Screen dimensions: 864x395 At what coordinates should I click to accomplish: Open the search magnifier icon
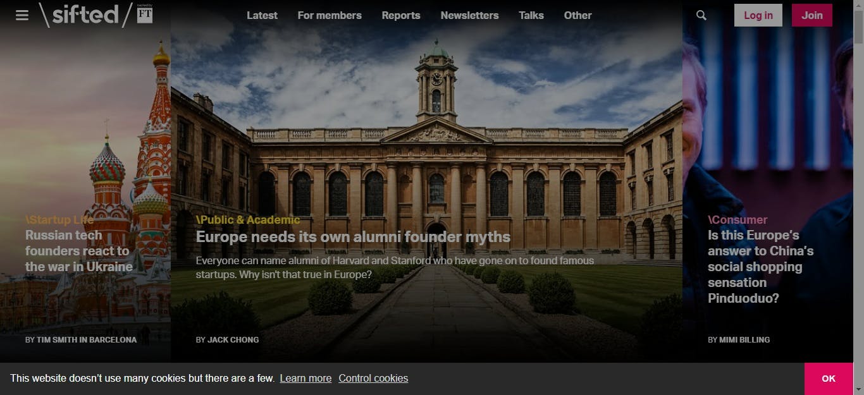click(701, 15)
